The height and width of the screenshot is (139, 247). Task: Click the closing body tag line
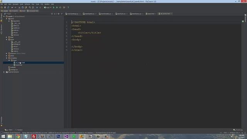click(x=77, y=47)
